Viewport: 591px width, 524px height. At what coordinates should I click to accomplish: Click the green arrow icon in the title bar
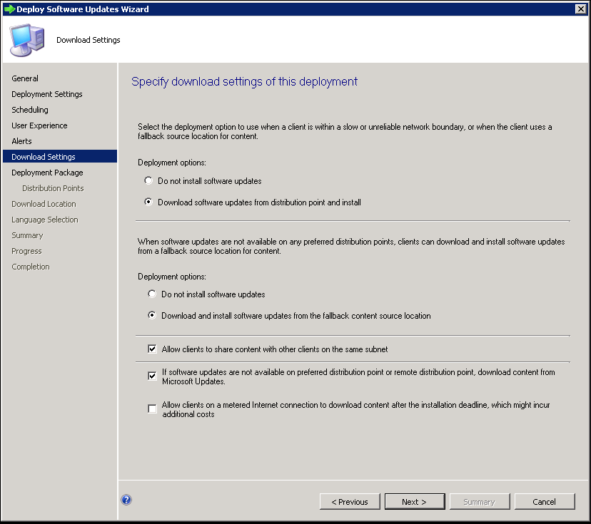(9, 9)
